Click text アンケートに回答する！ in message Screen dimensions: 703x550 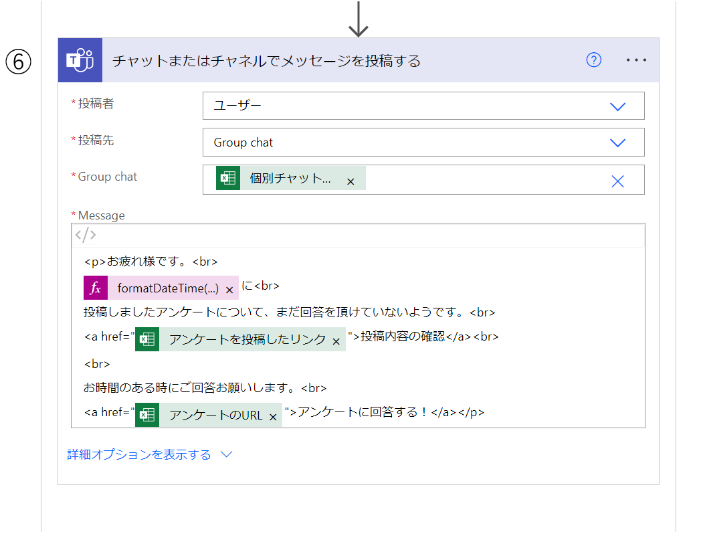[363, 412]
